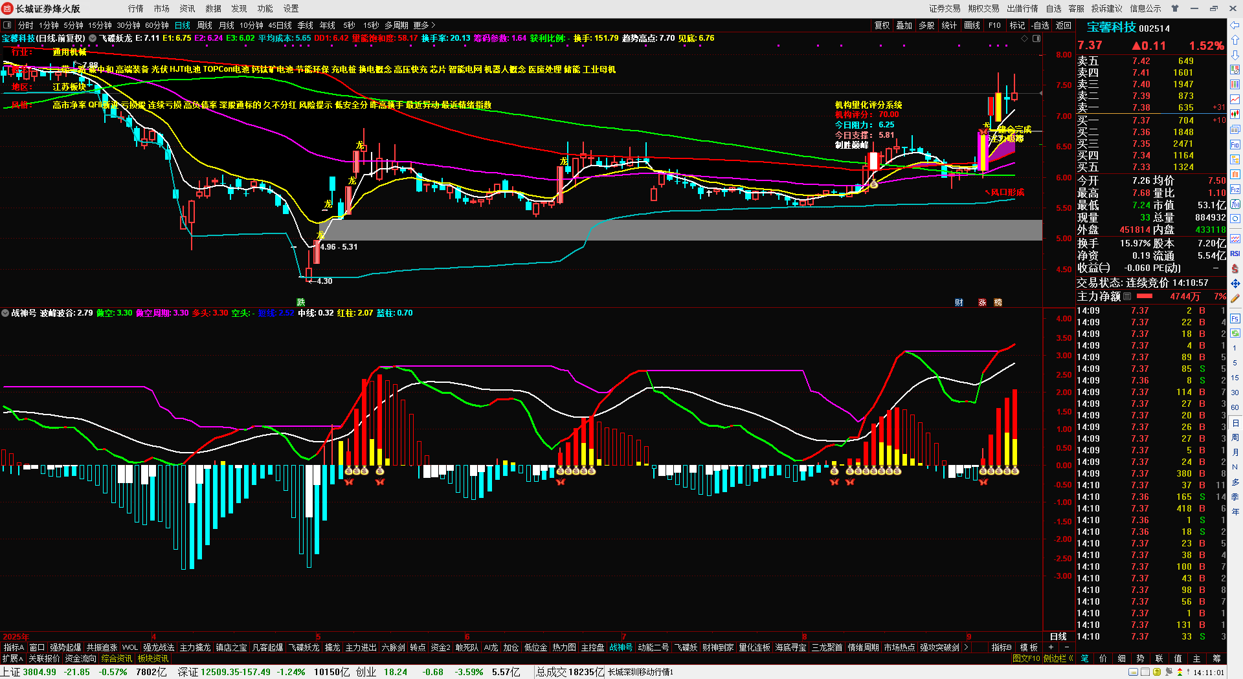1243x679 pixels.
Task: Switch sidebar period to 年
Action: (1235, 512)
